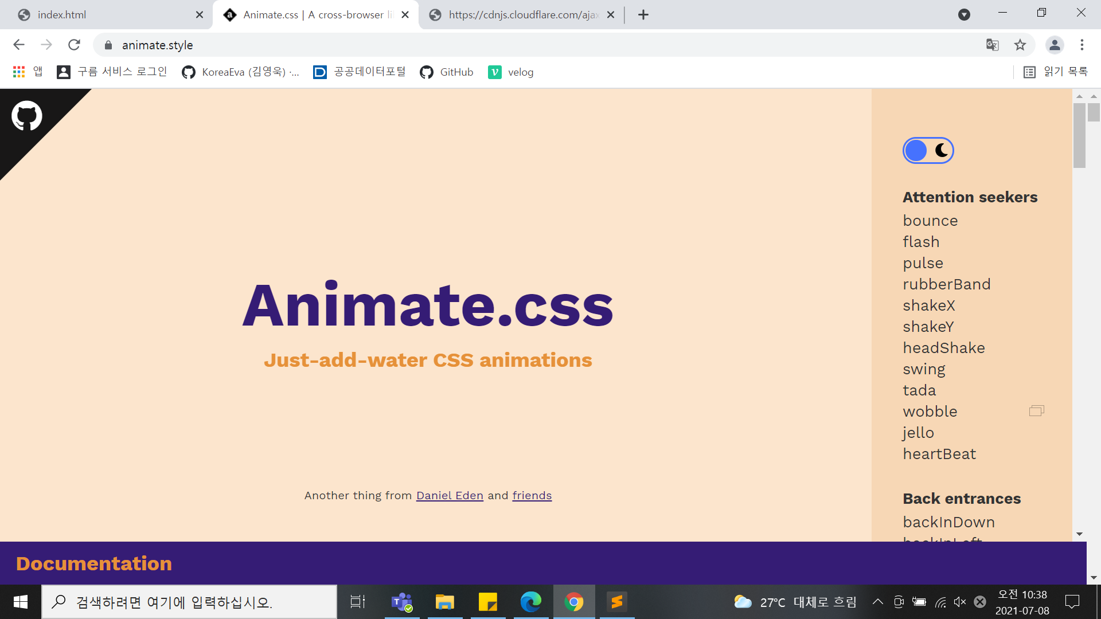The width and height of the screenshot is (1101, 619).
Task: Select the rubberBand animation
Action: coord(946,284)
